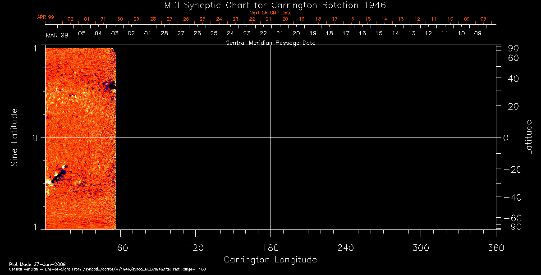Image resolution: width=541 pixels, height=275 pixels.
Task: Click the 90 label on latitude axis
Action: 513,48
